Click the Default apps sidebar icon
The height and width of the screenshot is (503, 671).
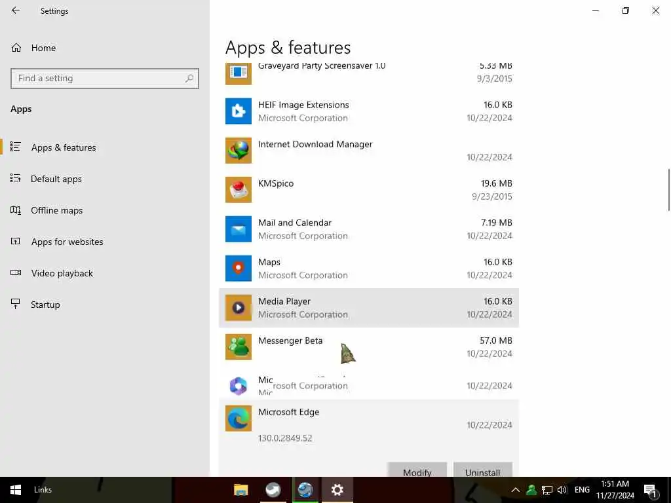click(x=16, y=178)
